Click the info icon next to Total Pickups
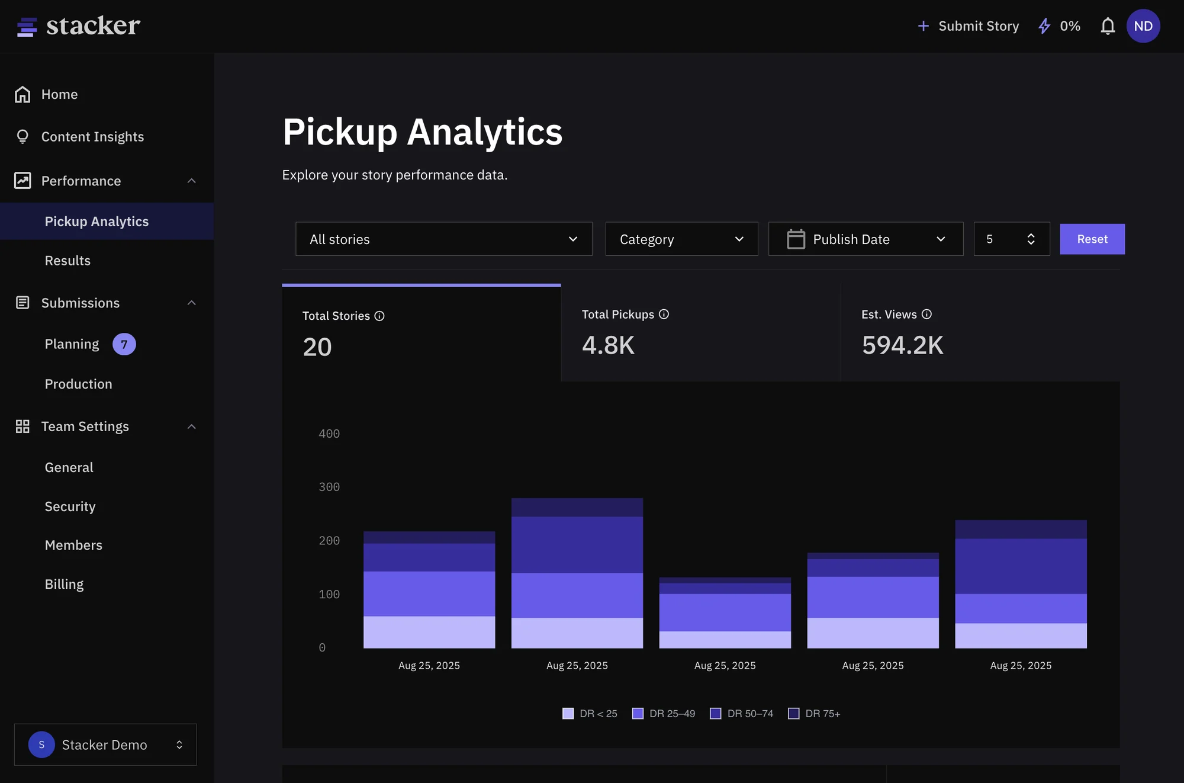 (x=664, y=315)
